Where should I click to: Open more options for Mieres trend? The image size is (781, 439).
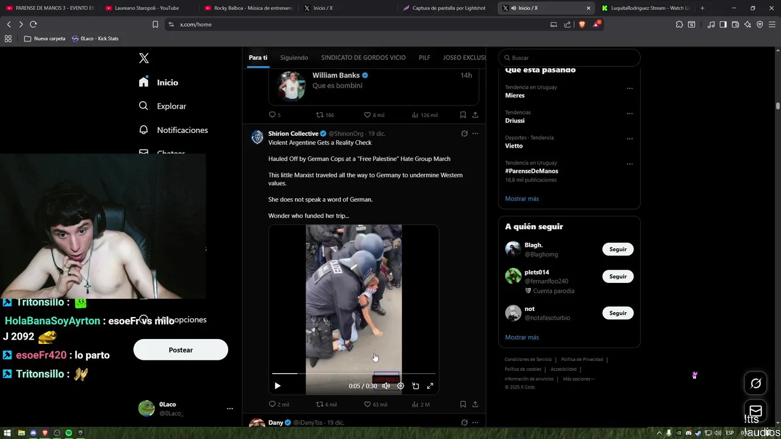[630, 88]
